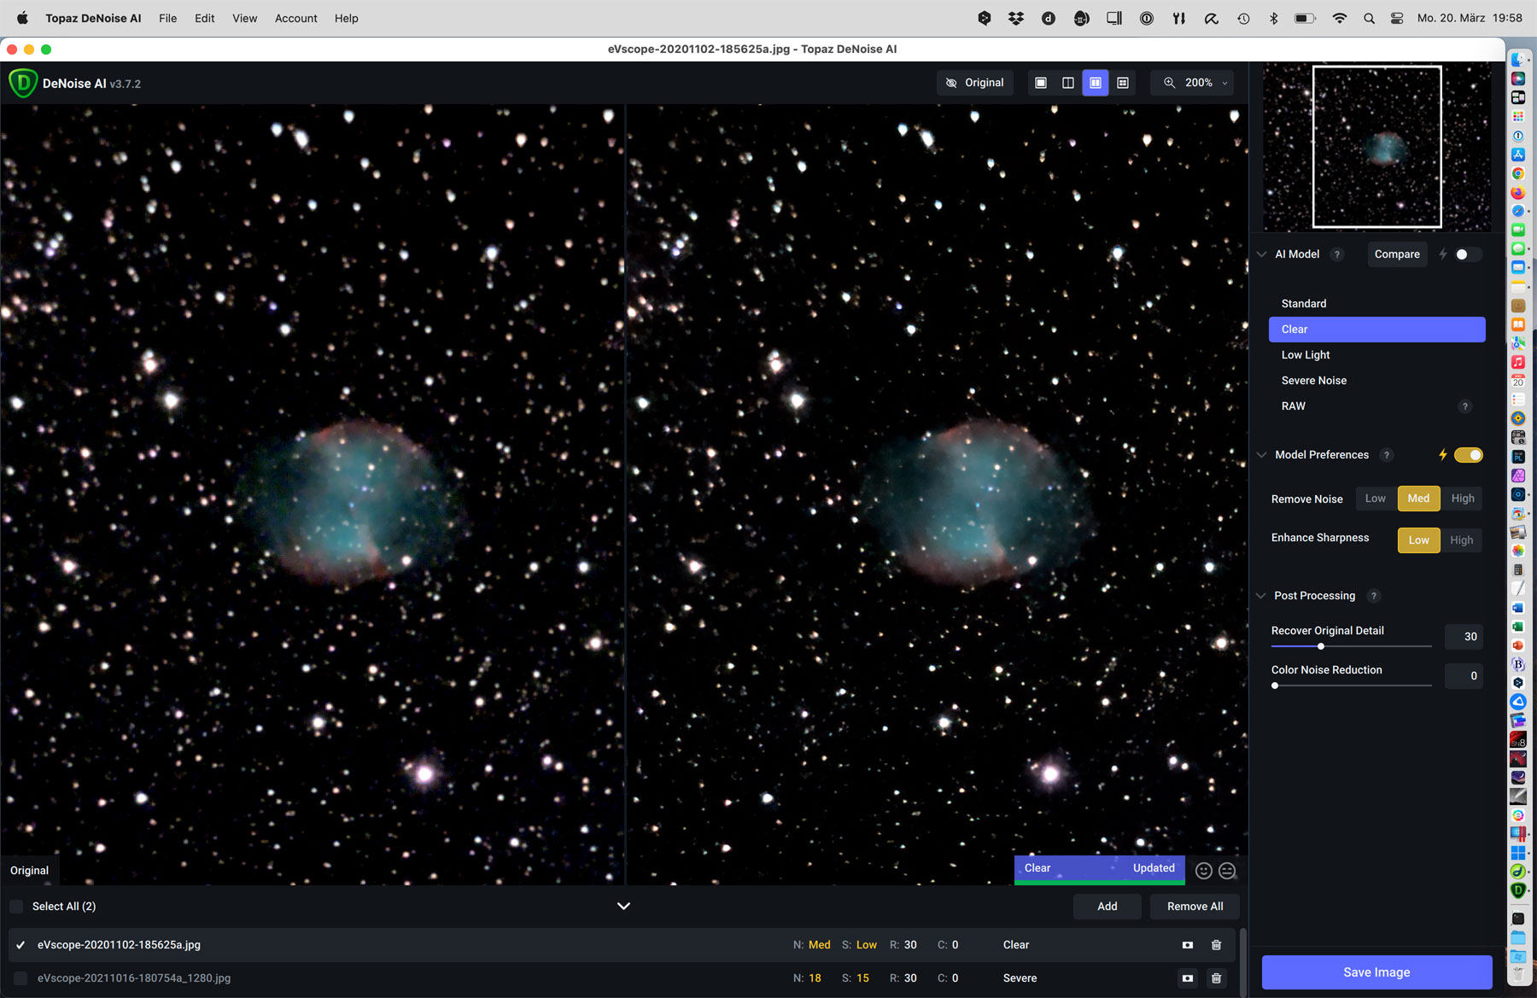
Task: Open the Edit menu
Action: coord(205,18)
